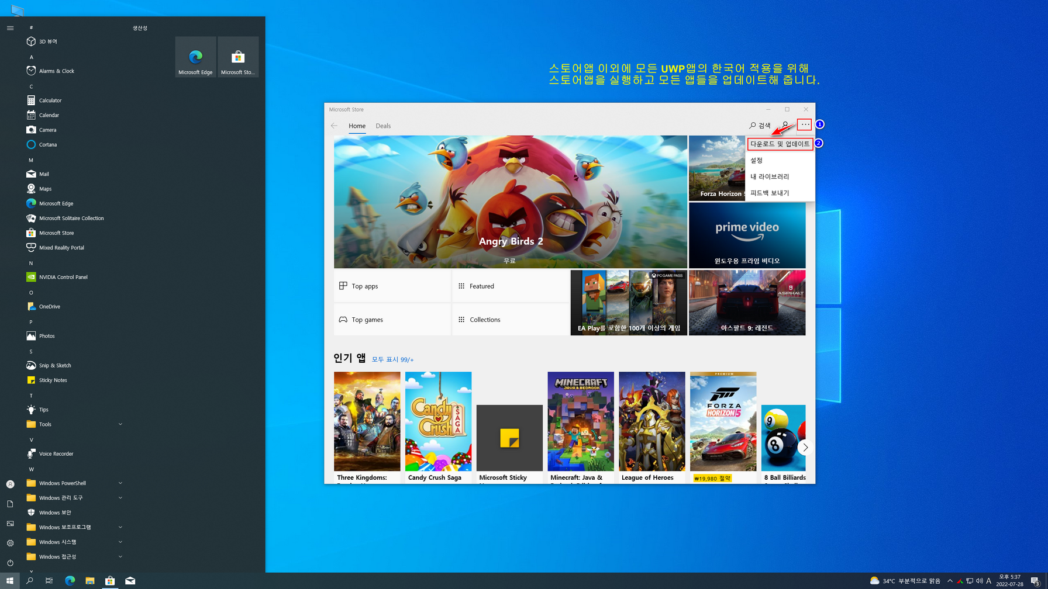This screenshot has height=589, width=1048.
Task: Switch to Home tab in Store
Action: tap(357, 126)
